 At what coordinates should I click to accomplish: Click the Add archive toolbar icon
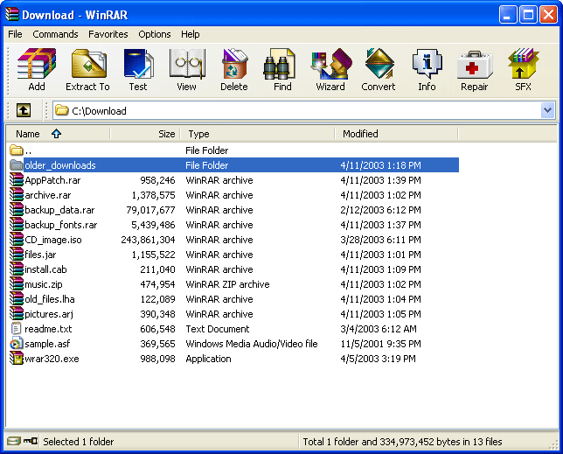pyautogui.click(x=37, y=70)
